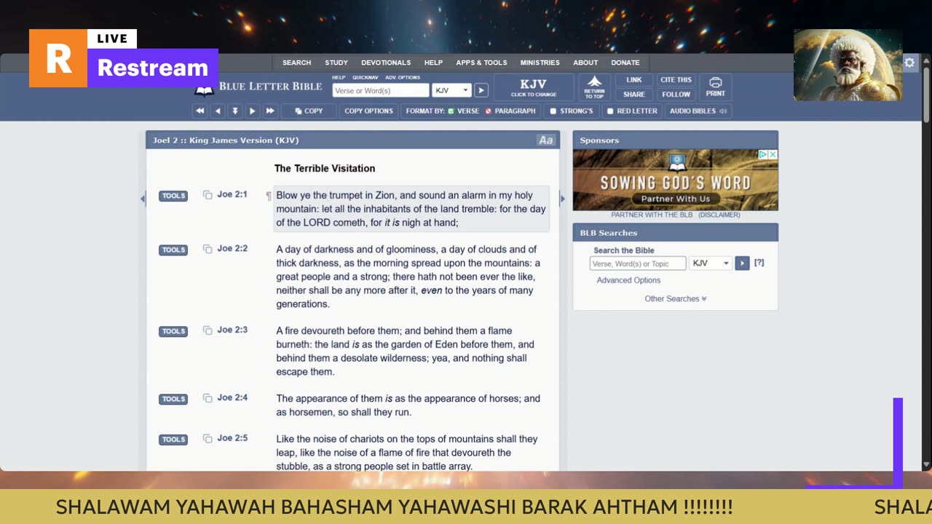Open KJV dropdown in BLB Searches panel
This screenshot has height=524, width=932.
pos(710,263)
